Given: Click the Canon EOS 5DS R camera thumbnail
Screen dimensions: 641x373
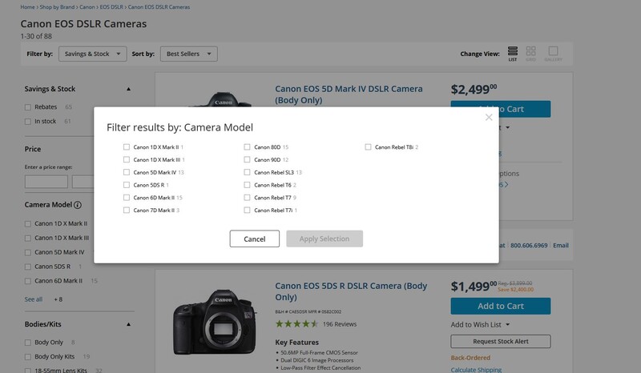Looking at the screenshot, I should click(216, 322).
